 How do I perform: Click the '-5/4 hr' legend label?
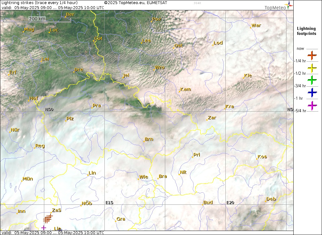[300, 111]
